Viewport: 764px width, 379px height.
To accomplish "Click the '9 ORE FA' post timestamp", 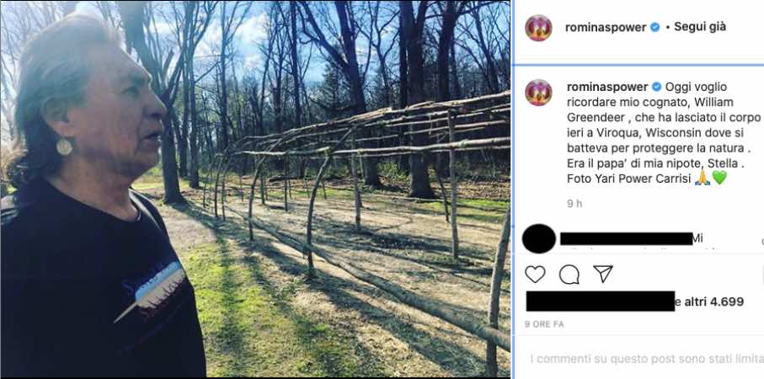I will (x=544, y=324).
